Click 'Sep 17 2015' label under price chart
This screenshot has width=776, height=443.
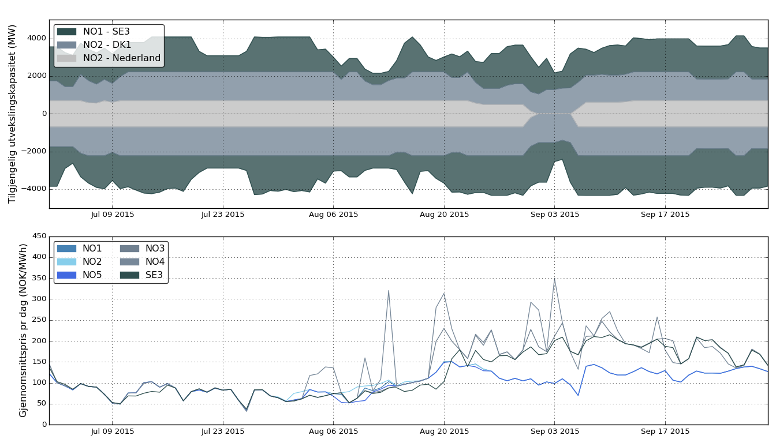coord(665,431)
